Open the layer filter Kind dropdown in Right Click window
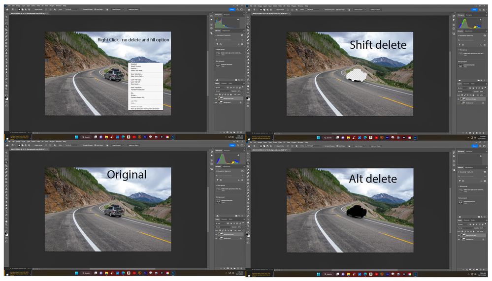Viewport: 492px width, 281px height. pyautogui.click(x=220, y=88)
